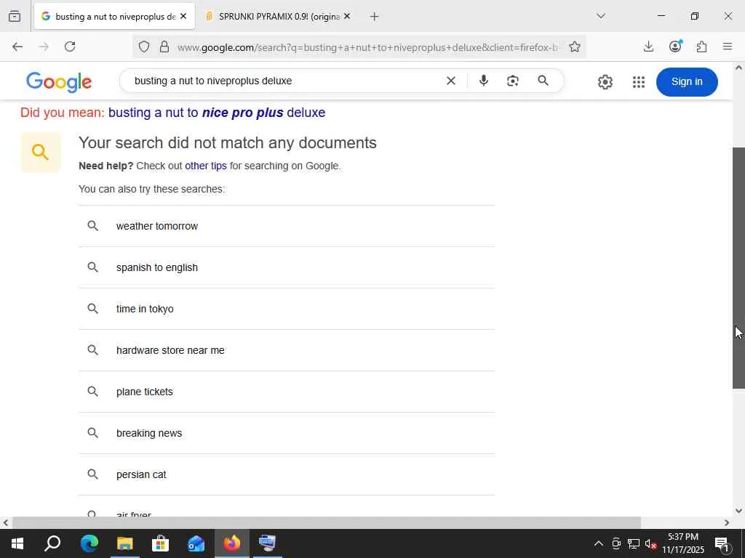Viewport: 745px width, 558px height.
Task: Open the extensions puzzle icon
Action: coord(702,46)
